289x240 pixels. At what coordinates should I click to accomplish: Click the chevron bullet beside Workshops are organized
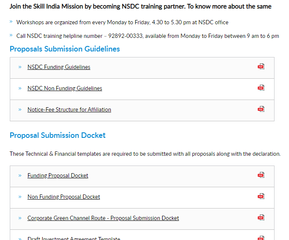[11, 22]
